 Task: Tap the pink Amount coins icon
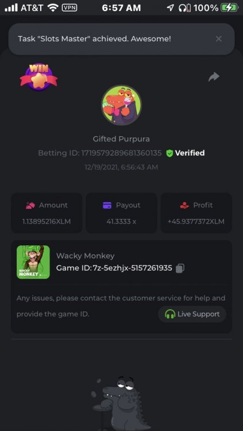30,205
